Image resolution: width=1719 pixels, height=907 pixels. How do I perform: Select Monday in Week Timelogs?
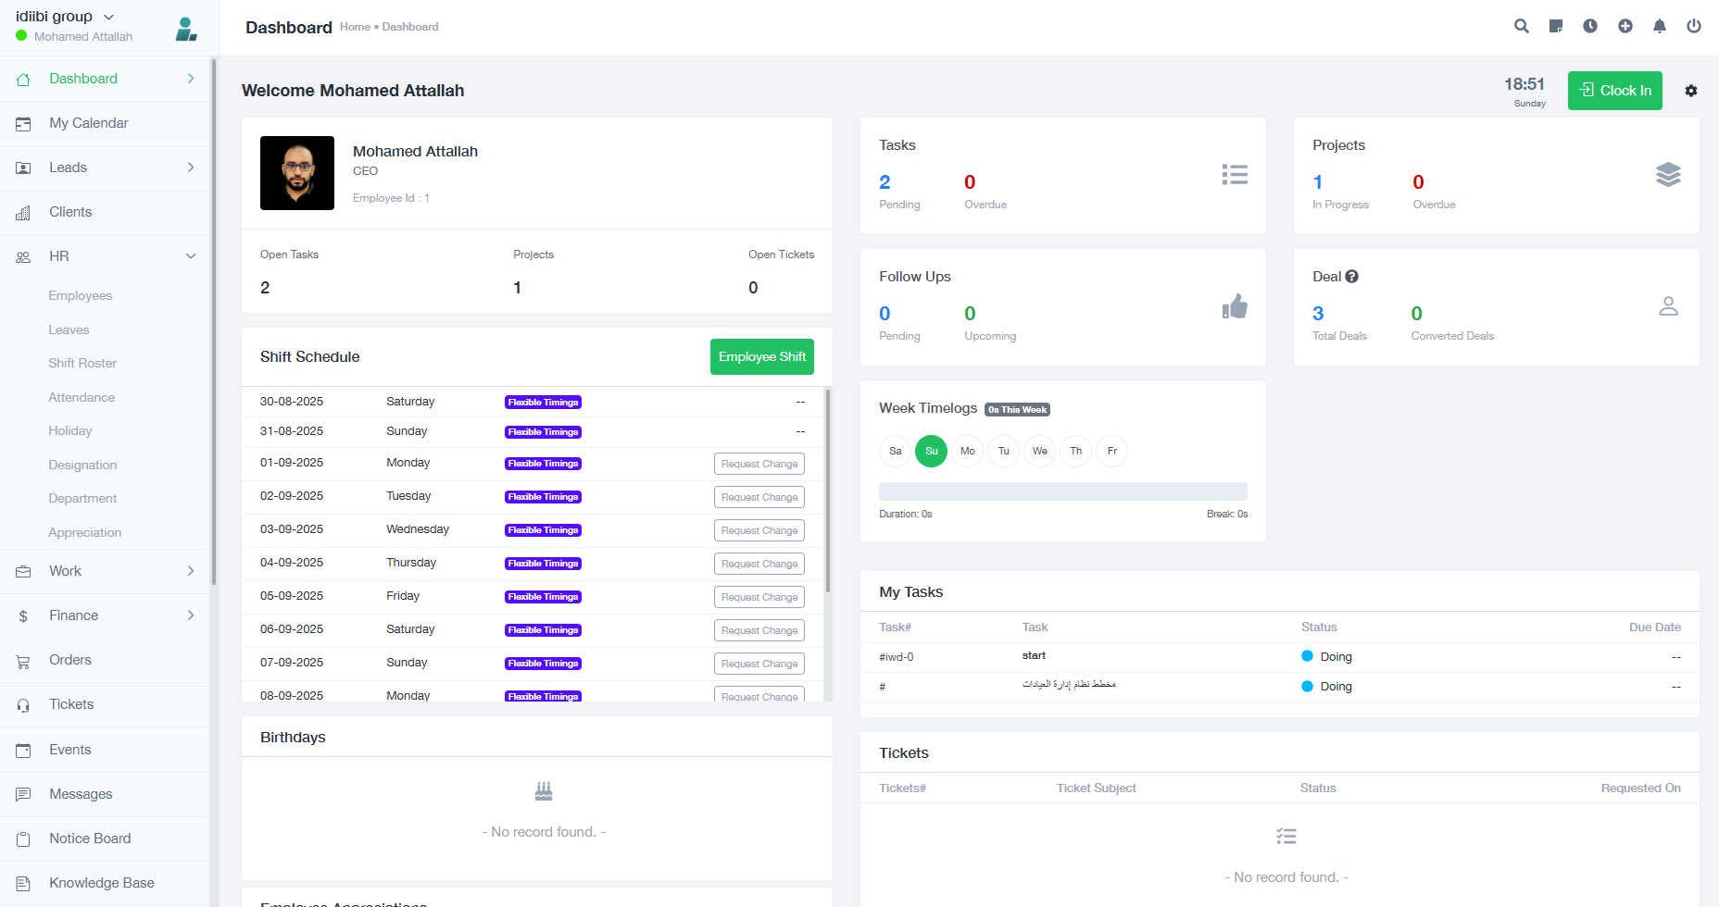tap(968, 451)
